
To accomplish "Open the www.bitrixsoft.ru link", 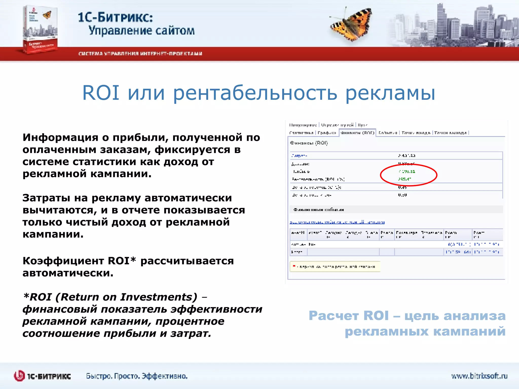I will [x=479, y=376].
